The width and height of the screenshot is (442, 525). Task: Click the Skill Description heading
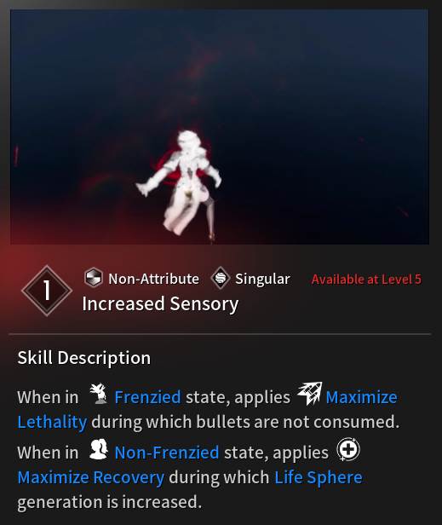point(84,358)
